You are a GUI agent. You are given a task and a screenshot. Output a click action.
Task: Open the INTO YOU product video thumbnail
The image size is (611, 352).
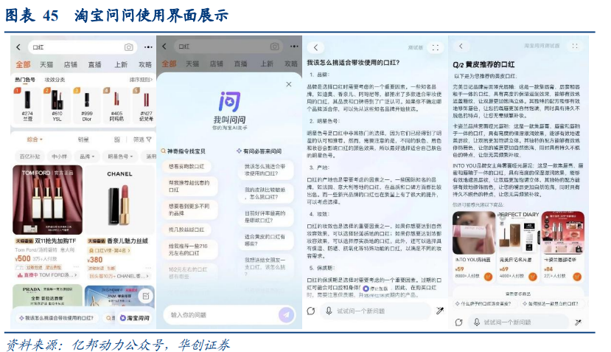tap(473, 232)
